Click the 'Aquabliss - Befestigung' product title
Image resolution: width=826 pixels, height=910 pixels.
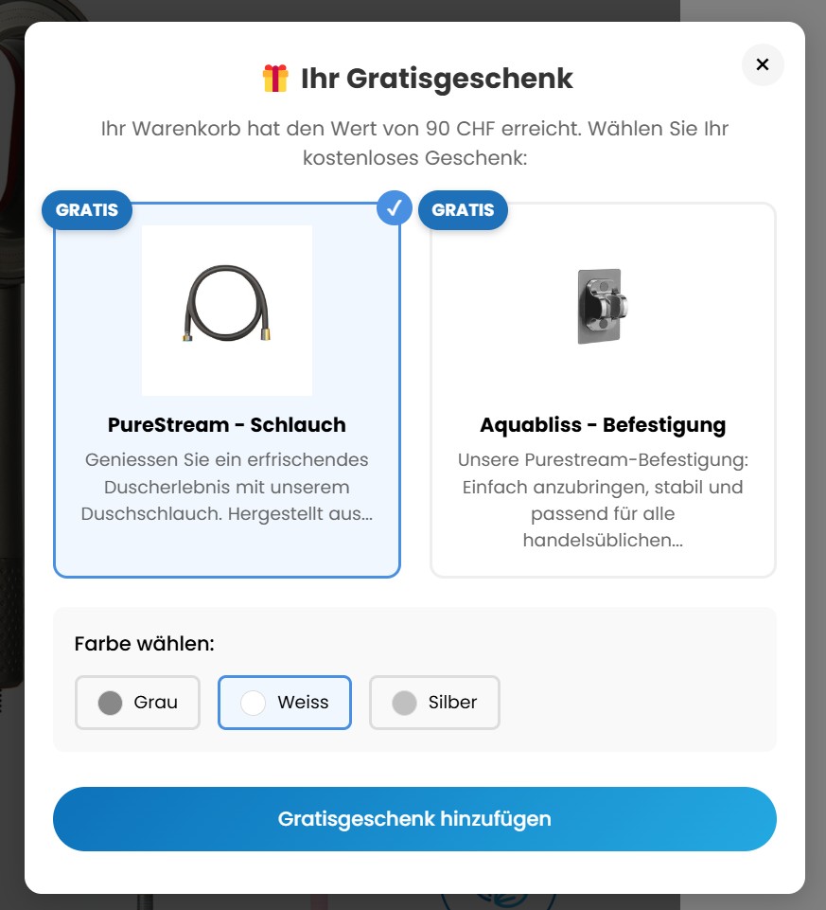click(x=603, y=425)
